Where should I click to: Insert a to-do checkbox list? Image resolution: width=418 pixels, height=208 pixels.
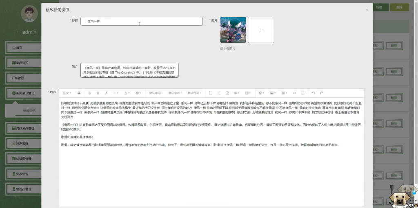click(x=227, y=93)
